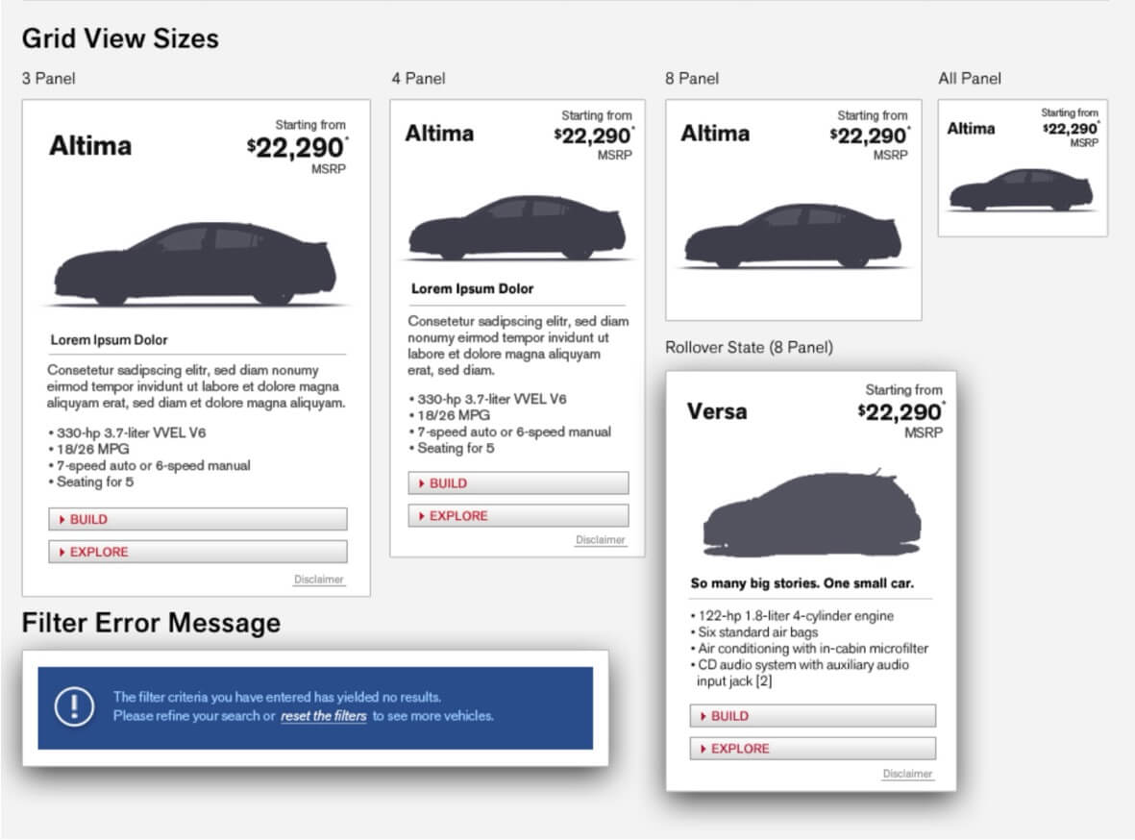1135x840 pixels.
Task: Click 'CD audio system with auxiliary audio' bullet
Action: [x=800, y=665]
